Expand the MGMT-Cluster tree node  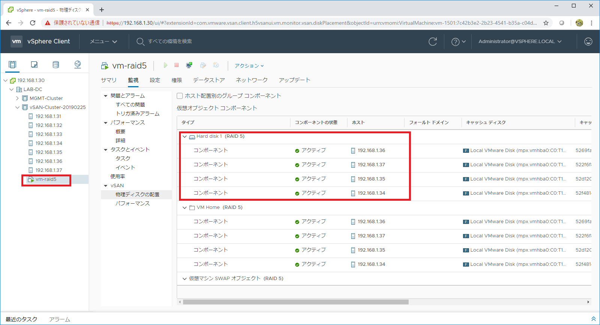[x=17, y=98]
